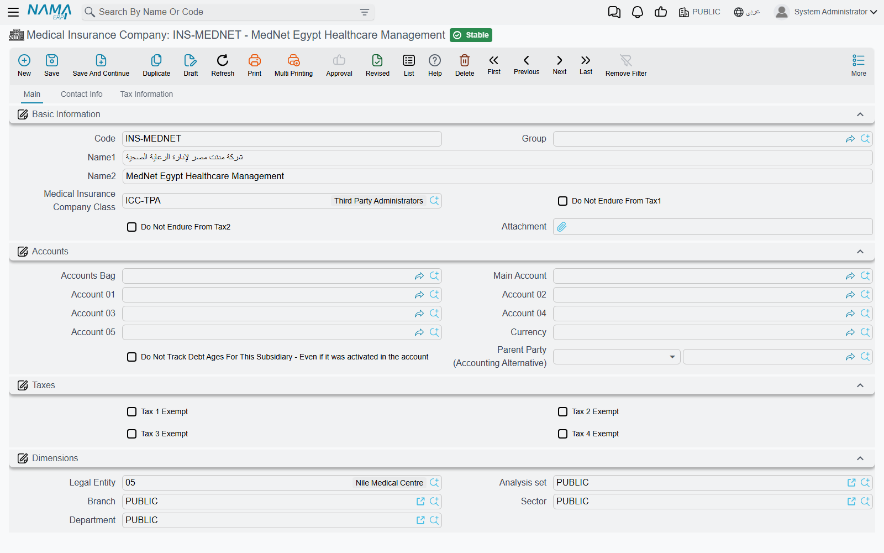Open lookup search for Accounts Bag
The image size is (884, 553).
(434, 276)
